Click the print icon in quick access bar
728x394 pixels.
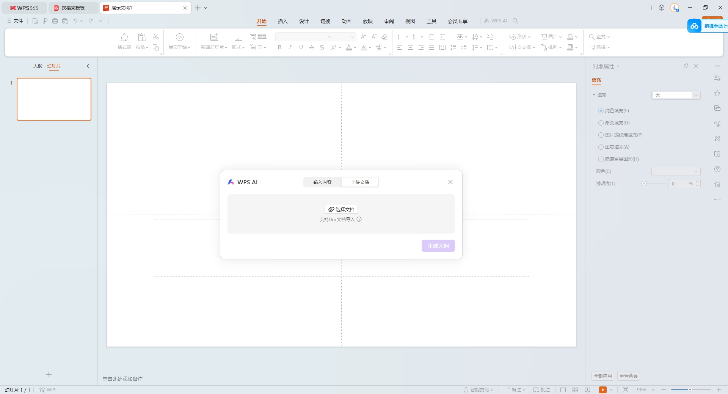[55, 21]
